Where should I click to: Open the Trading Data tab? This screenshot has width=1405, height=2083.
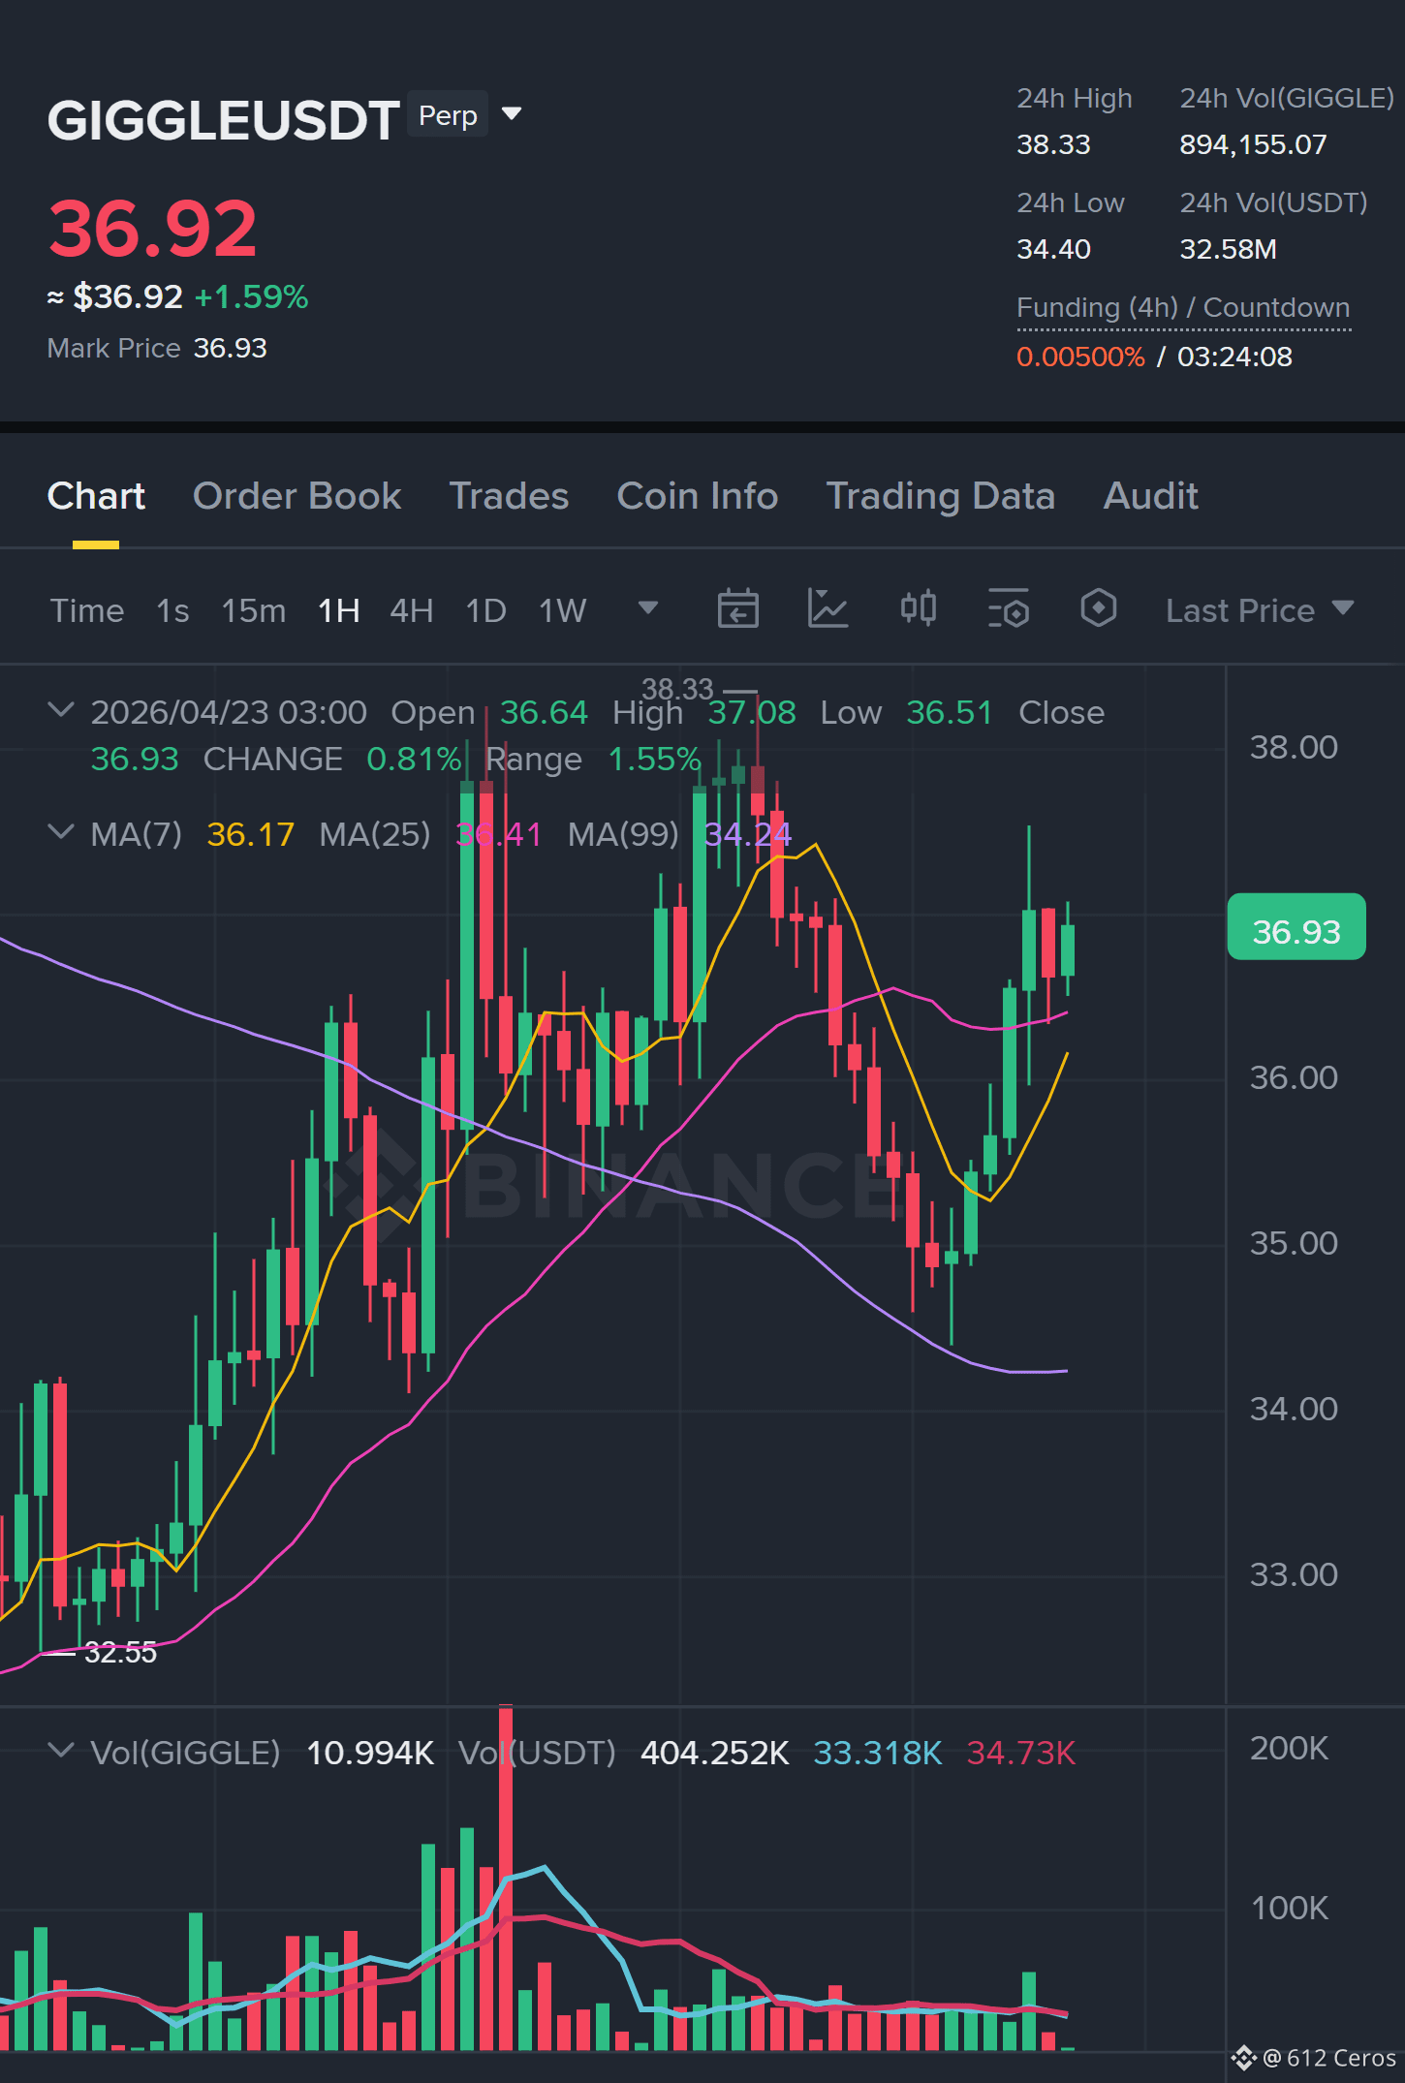[x=940, y=496]
